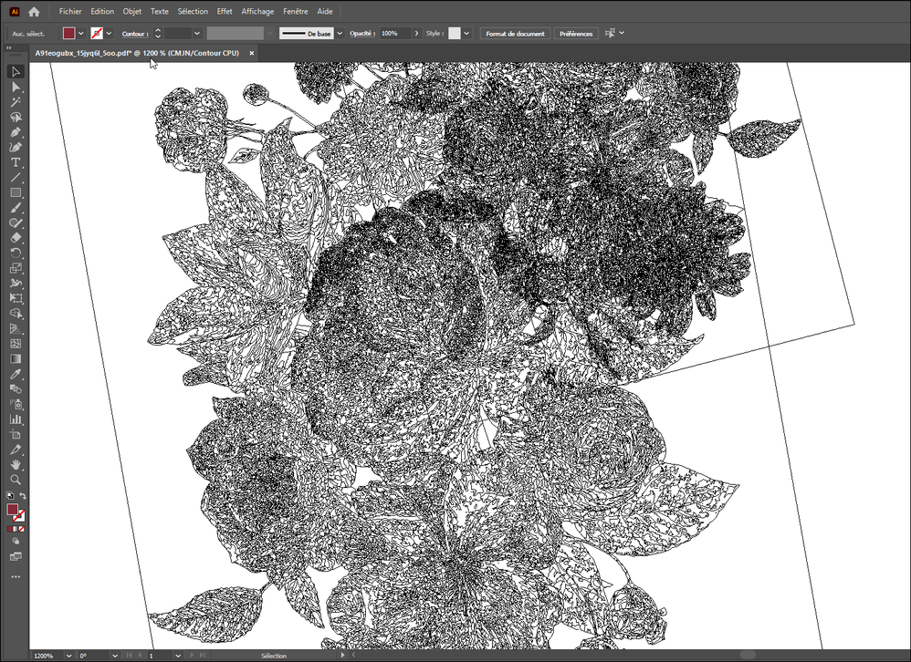
Task: Select the Rectangle tool
Action: (x=16, y=192)
